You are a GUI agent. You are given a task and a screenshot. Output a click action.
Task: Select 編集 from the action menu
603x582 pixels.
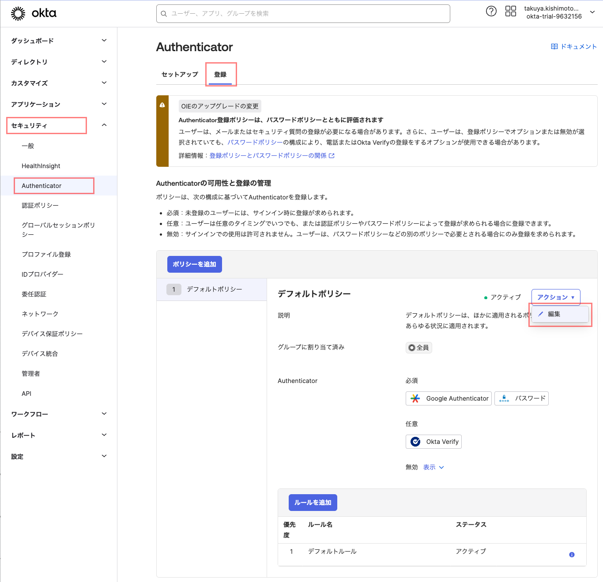[554, 314]
